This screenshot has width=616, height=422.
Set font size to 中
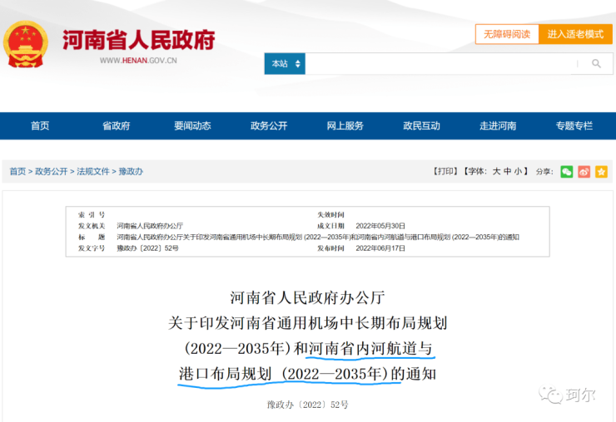point(507,171)
